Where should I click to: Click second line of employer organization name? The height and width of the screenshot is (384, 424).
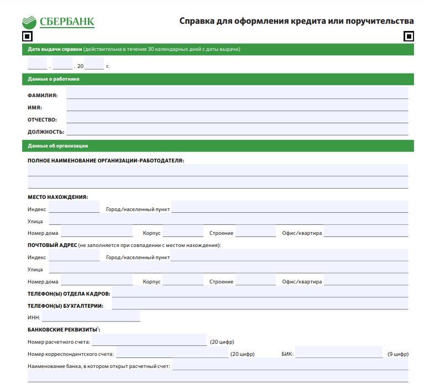[x=218, y=183]
